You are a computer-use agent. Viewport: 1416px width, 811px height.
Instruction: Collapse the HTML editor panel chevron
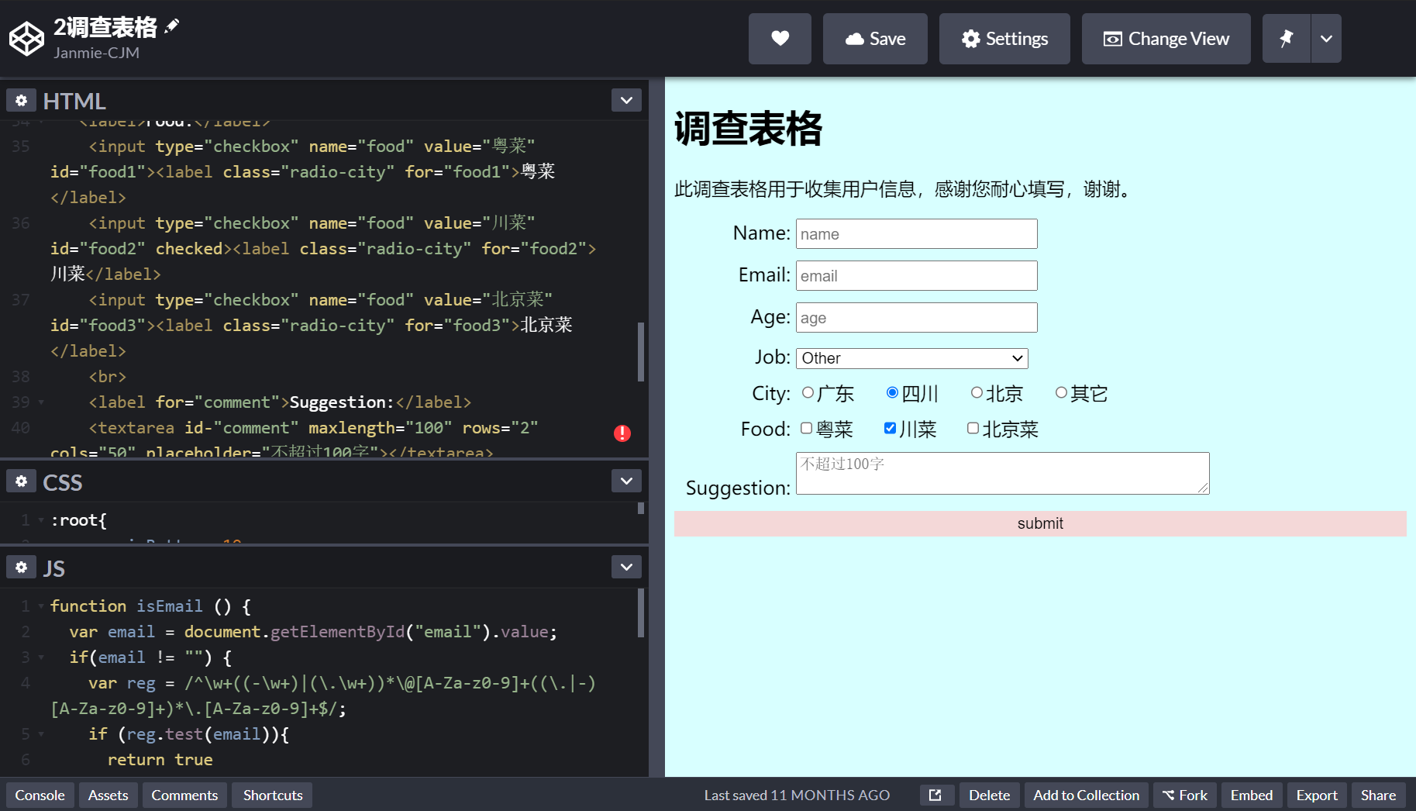coord(626,99)
